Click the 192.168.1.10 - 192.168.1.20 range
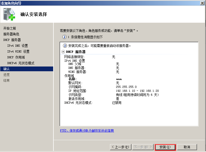The height and width of the screenshot is (152, 206). point(137,91)
